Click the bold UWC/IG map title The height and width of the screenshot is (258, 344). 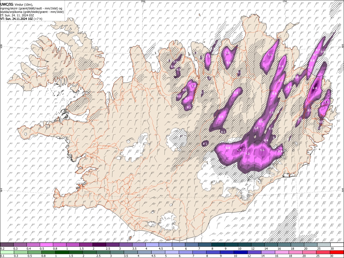tap(6, 4)
